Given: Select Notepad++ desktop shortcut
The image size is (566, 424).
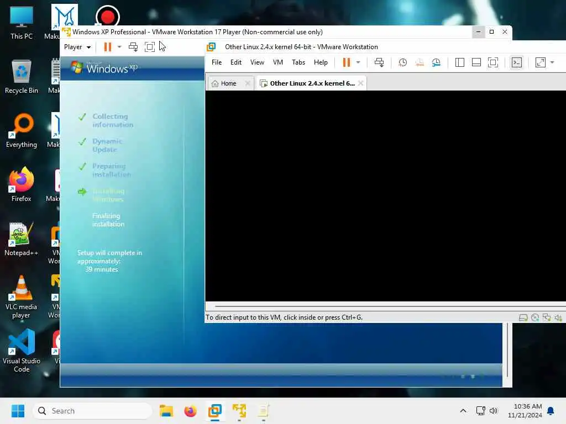Looking at the screenshot, I should (22, 239).
